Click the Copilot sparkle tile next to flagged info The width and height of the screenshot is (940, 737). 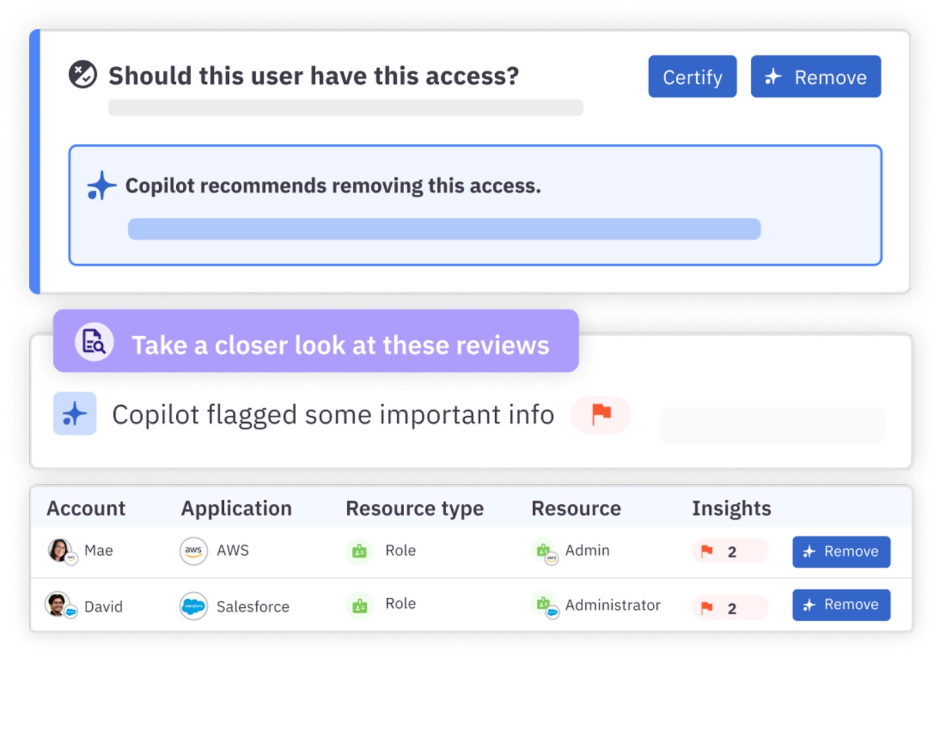coord(75,413)
